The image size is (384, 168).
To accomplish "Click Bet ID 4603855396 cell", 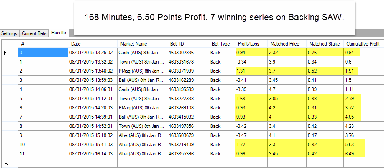I will coord(188,153).
